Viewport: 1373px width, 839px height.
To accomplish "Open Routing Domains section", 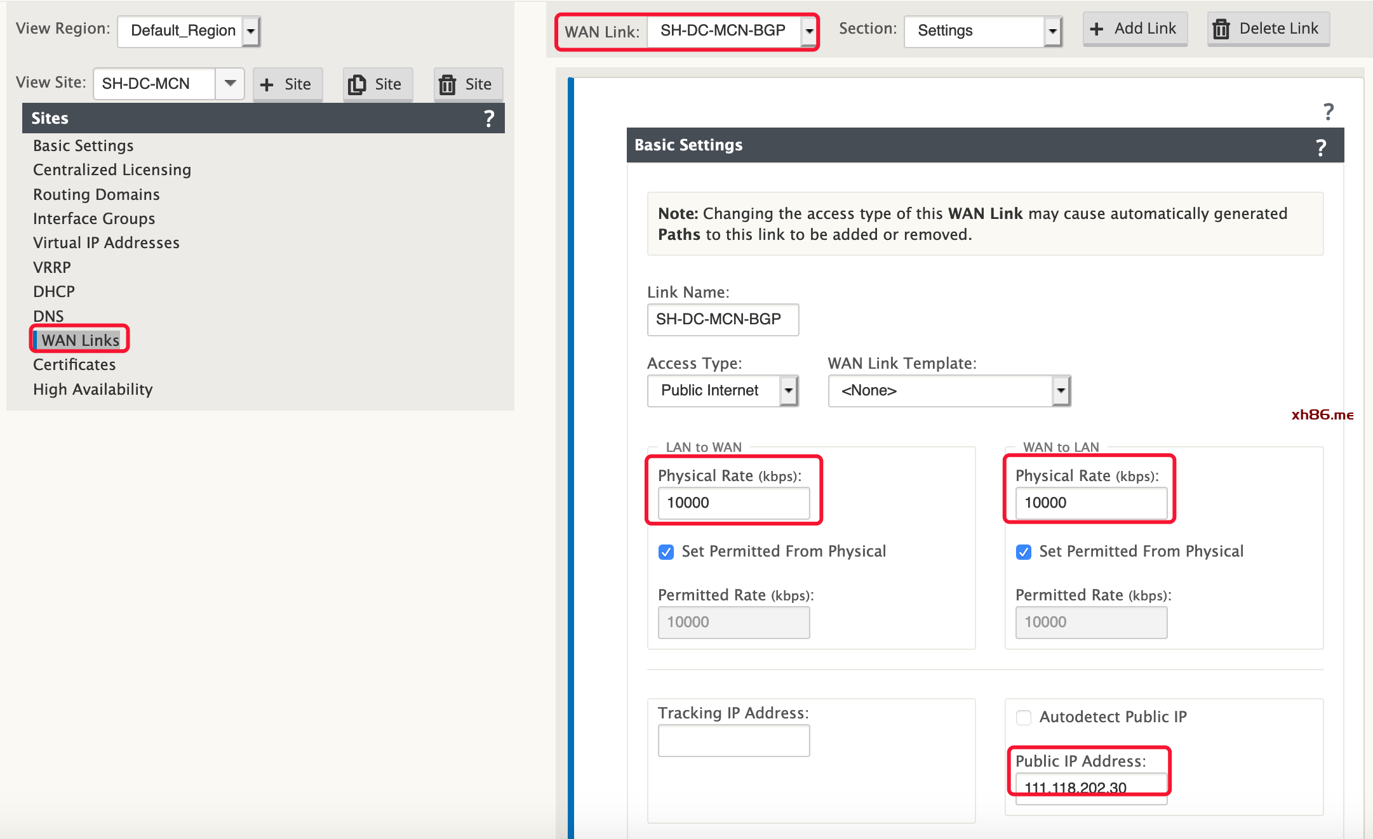I will [x=96, y=194].
